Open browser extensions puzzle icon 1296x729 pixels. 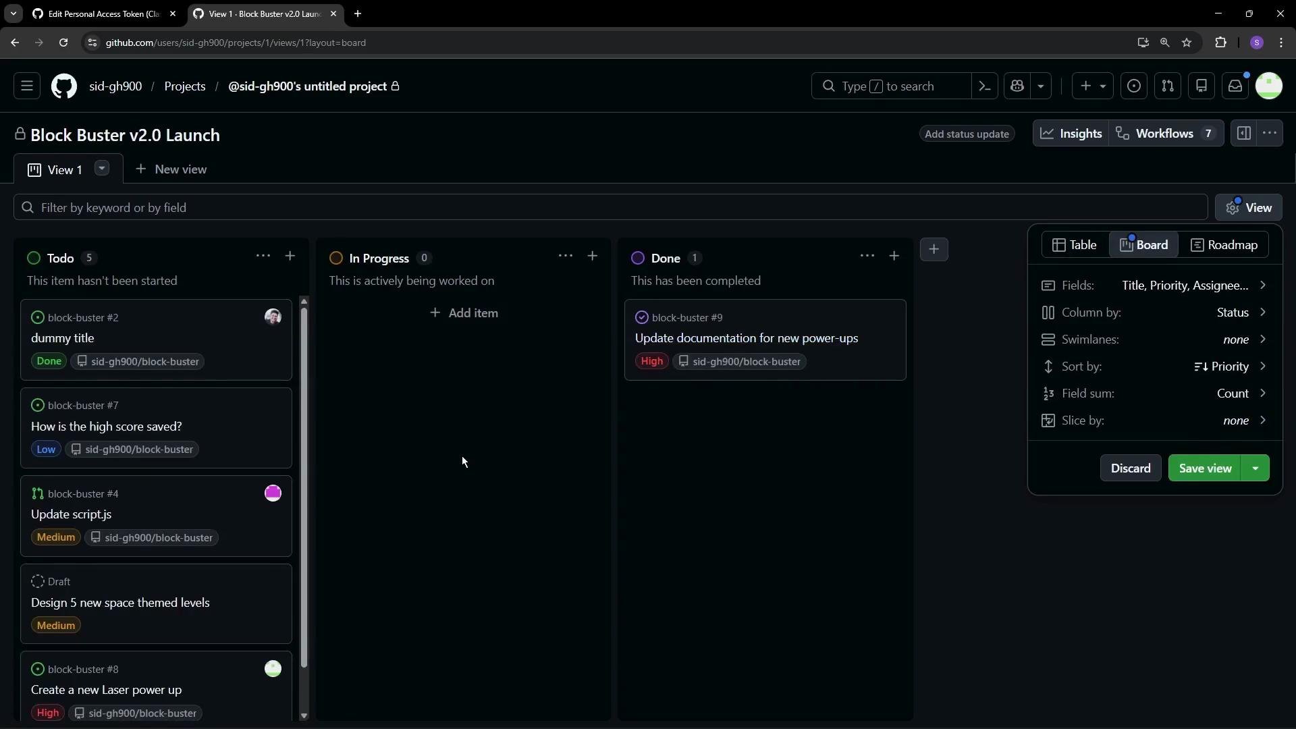pyautogui.click(x=1221, y=43)
